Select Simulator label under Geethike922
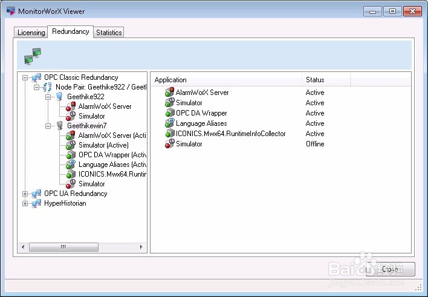The height and width of the screenshot is (297, 428). tap(91, 116)
